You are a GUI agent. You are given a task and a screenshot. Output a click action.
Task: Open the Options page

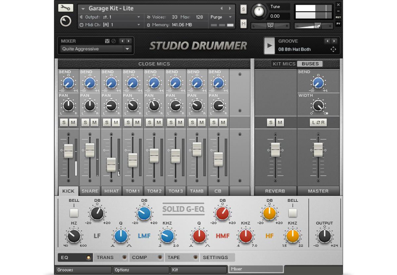click(141, 270)
